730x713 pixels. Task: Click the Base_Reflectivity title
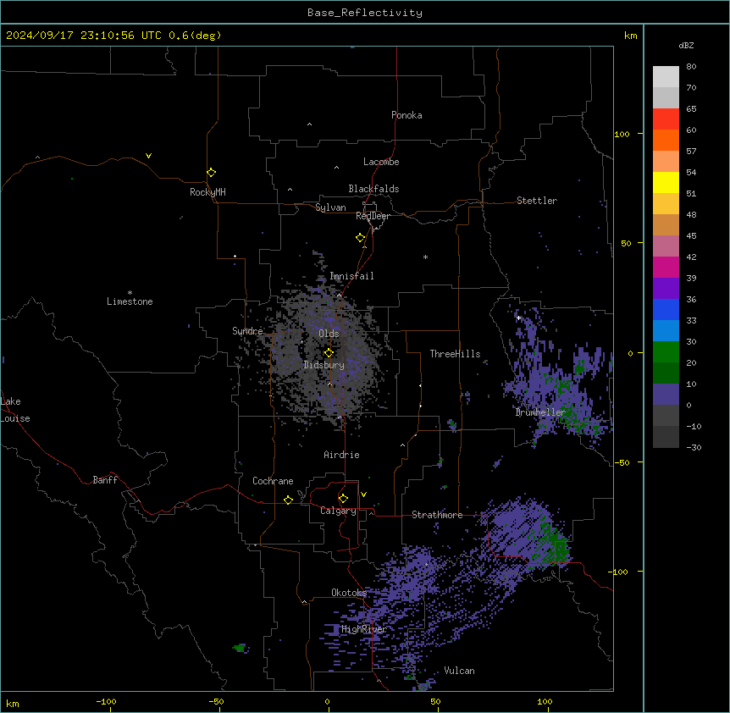tap(365, 13)
